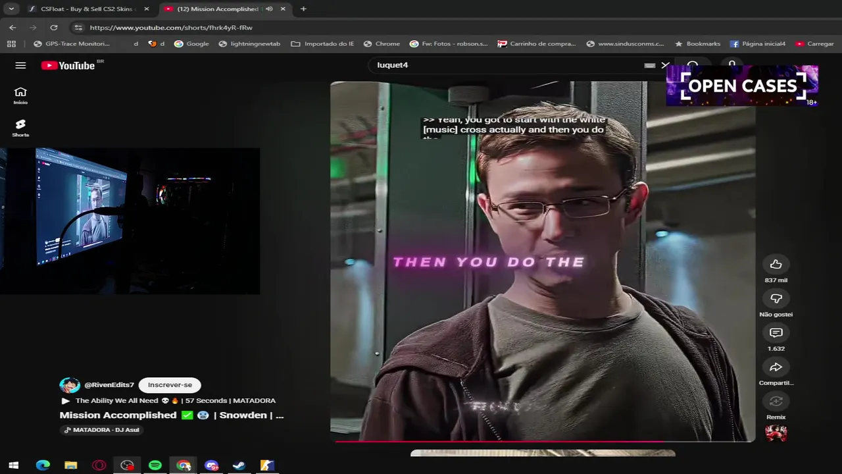Image resolution: width=842 pixels, height=474 pixels.
Task: Expand the Importado do IE bookmark folder
Action: coord(322,43)
